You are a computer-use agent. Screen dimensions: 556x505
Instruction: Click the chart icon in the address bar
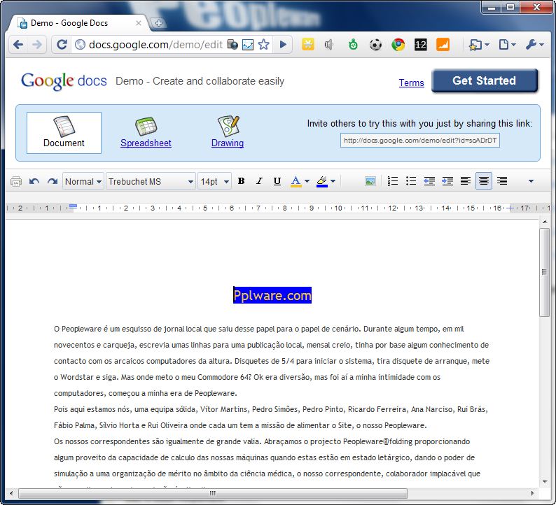tap(248, 45)
